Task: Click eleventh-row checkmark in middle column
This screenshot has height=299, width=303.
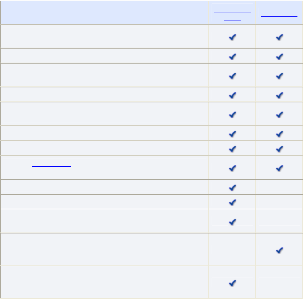Action: 232,222
